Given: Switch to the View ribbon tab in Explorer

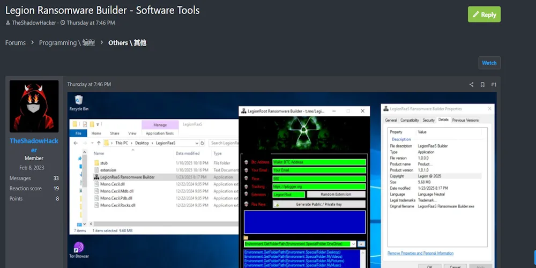Looking at the screenshot, I should [x=132, y=133].
